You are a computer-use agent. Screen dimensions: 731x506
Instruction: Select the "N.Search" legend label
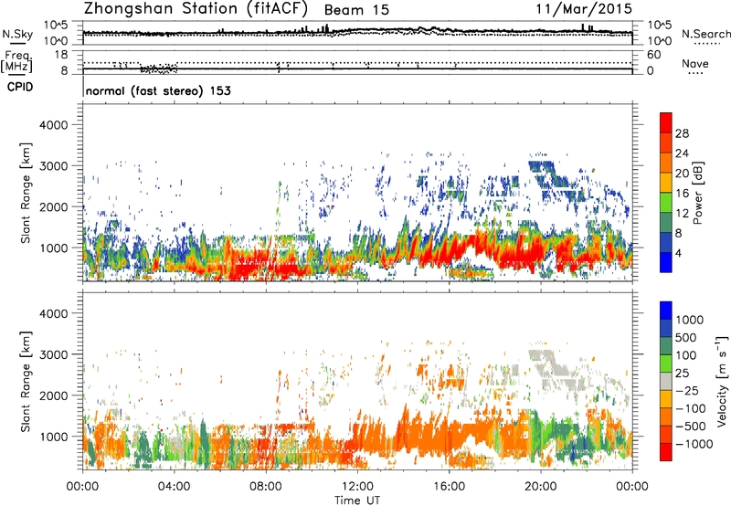tap(706, 34)
